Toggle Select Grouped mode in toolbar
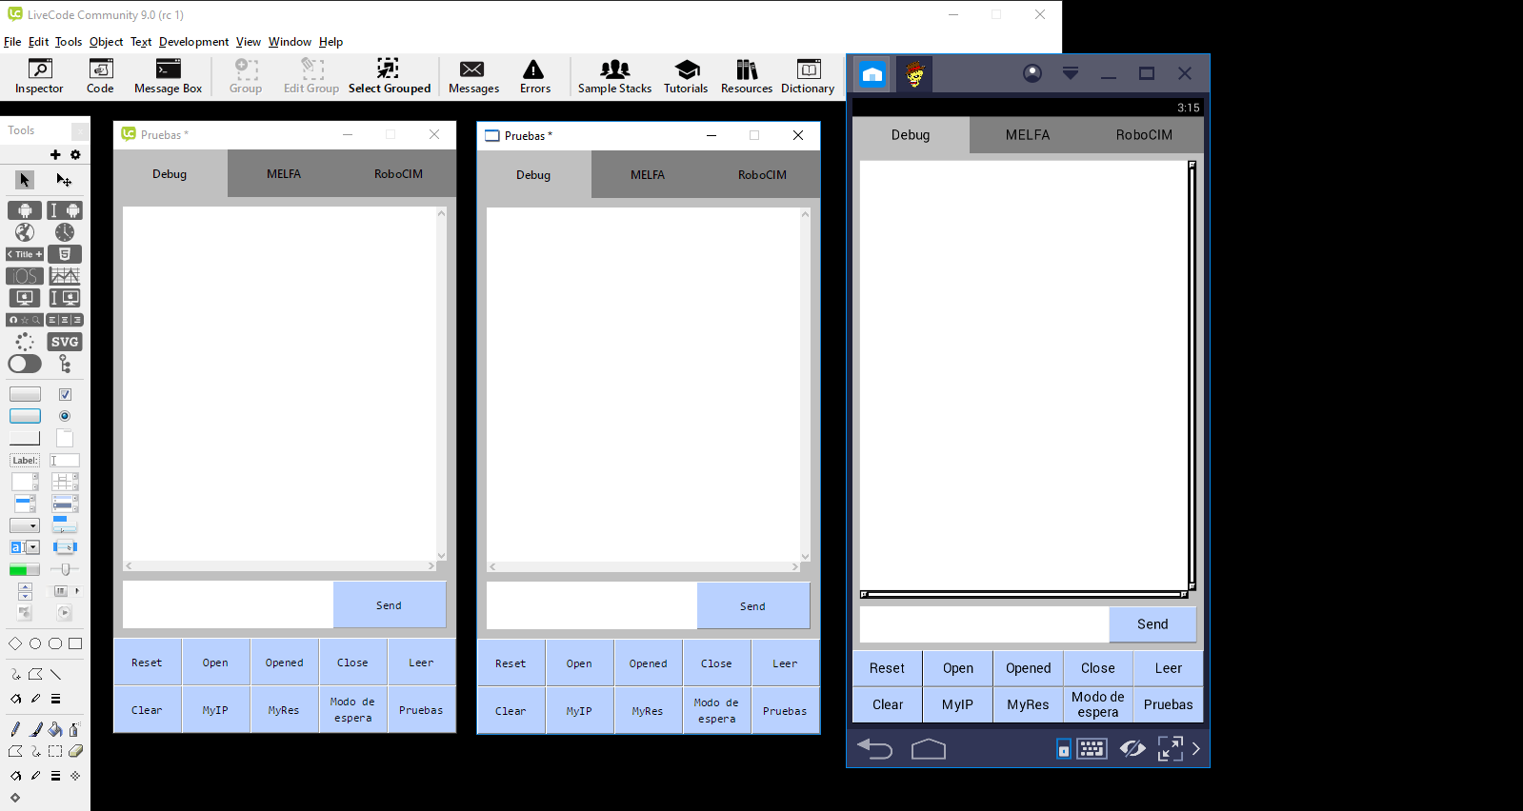Image resolution: width=1523 pixels, height=811 pixels. click(390, 76)
